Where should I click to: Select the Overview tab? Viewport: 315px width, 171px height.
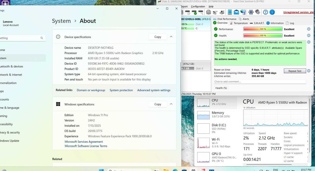220,23
